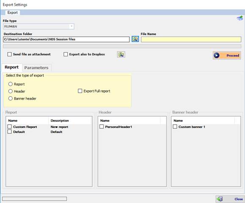
Task: Choose the Header radio option
Action: [x=11, y=91]
